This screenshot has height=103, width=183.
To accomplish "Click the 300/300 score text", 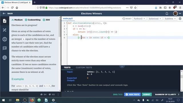I will click(118, 94).
